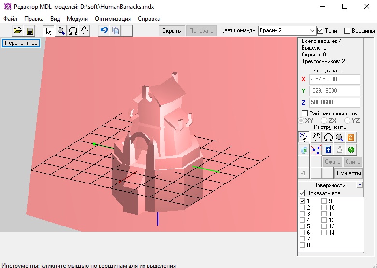The height and width of the screenshot is (268, 377).
Task: Check surface 9 in the Поверхности list
Action: (324, 201)
